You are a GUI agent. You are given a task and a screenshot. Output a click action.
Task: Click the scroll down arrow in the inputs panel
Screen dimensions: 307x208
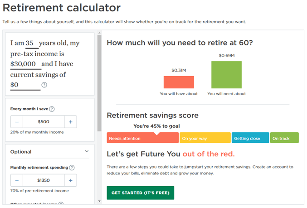pyautogui.click(x=99, y=201)
